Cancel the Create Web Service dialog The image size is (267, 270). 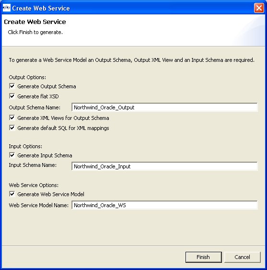pos(243,257)
